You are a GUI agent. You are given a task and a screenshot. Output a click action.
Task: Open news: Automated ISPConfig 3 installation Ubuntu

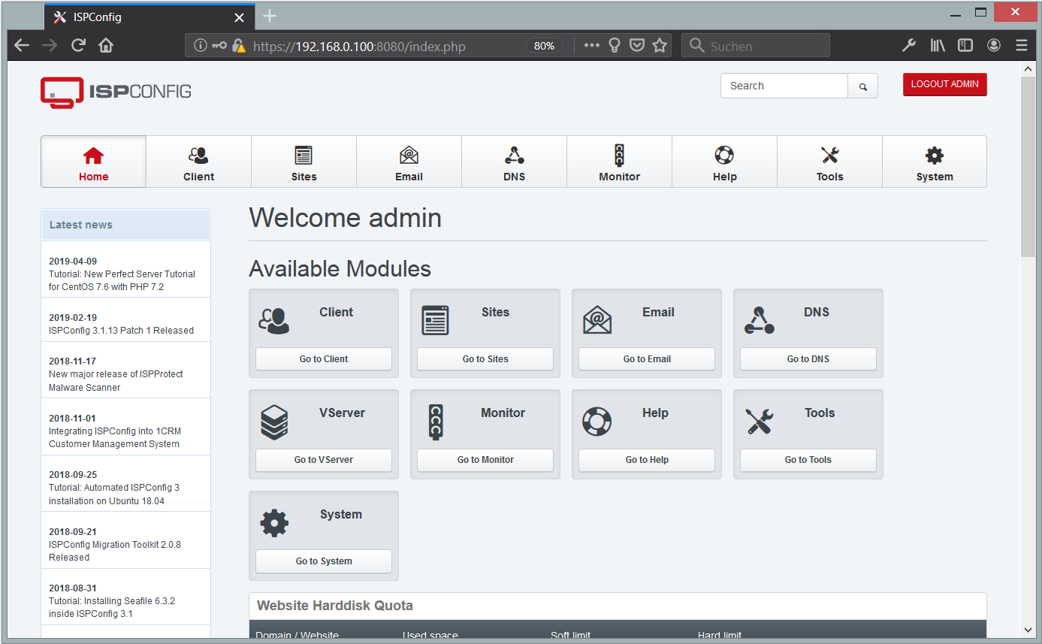pyautogui.click(x=114, y=494)
